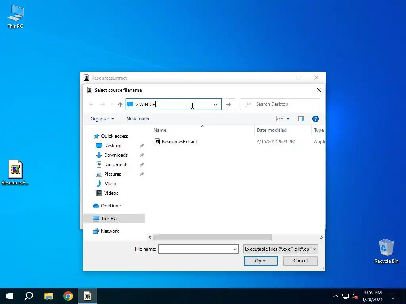The width and height of the screenshot is (406, 304).
Task: Select This PC in navigation pane
Action: click(109, 218)
